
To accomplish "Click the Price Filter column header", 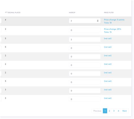I will click(x=109, y=12).
